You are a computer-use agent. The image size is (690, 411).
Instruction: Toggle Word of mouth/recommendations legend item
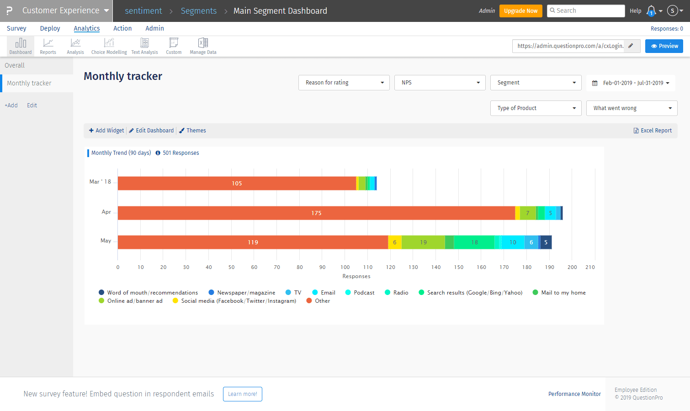coord(148,293)
